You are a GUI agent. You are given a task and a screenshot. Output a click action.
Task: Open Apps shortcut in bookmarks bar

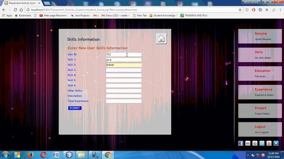[7, 15]
